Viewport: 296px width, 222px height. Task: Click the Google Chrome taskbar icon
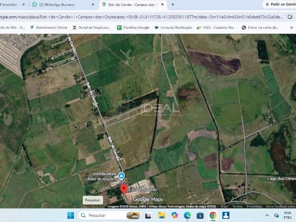213,216
